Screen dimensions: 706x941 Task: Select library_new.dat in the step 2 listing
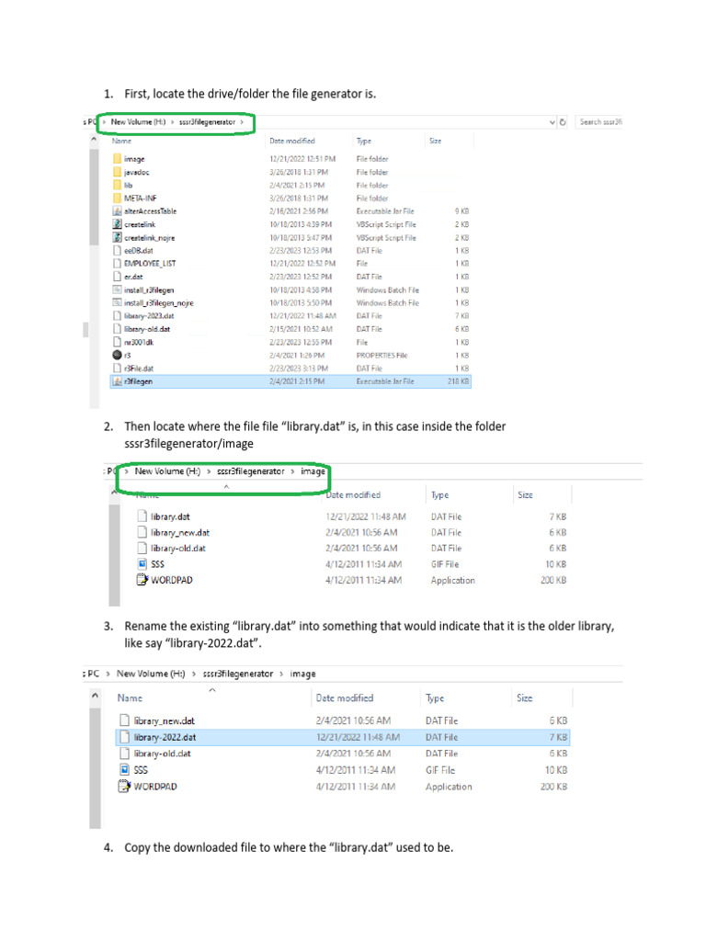pos(180,532)
